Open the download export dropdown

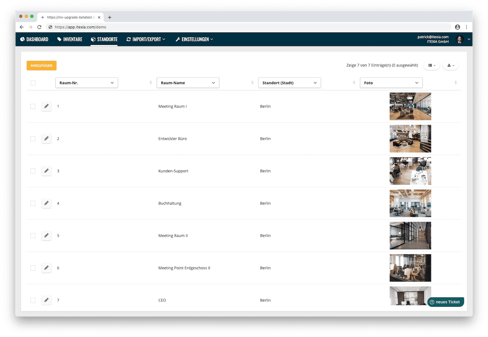pos(451,65)
